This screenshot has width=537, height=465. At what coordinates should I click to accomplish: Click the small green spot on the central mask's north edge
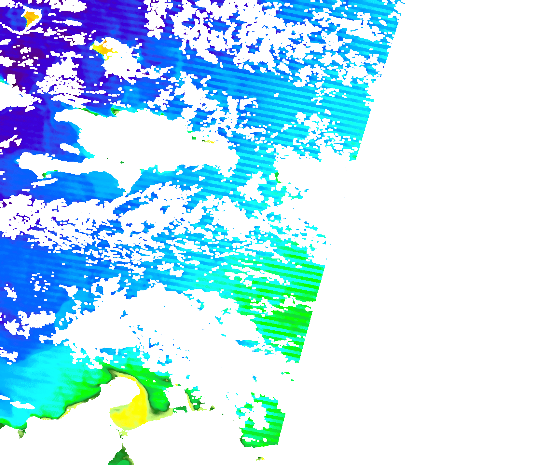[115, 111]
